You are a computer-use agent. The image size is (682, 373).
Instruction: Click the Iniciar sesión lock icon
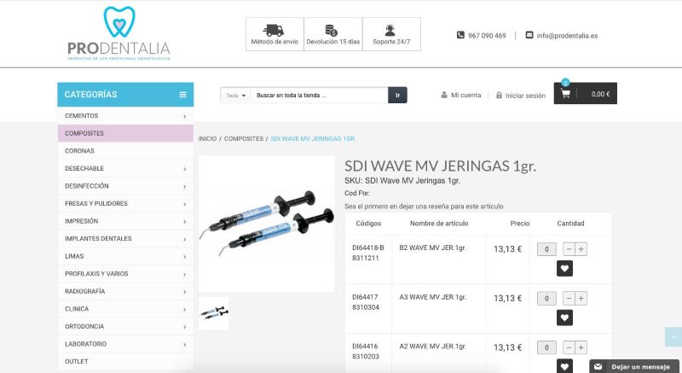tap(499, 95)
